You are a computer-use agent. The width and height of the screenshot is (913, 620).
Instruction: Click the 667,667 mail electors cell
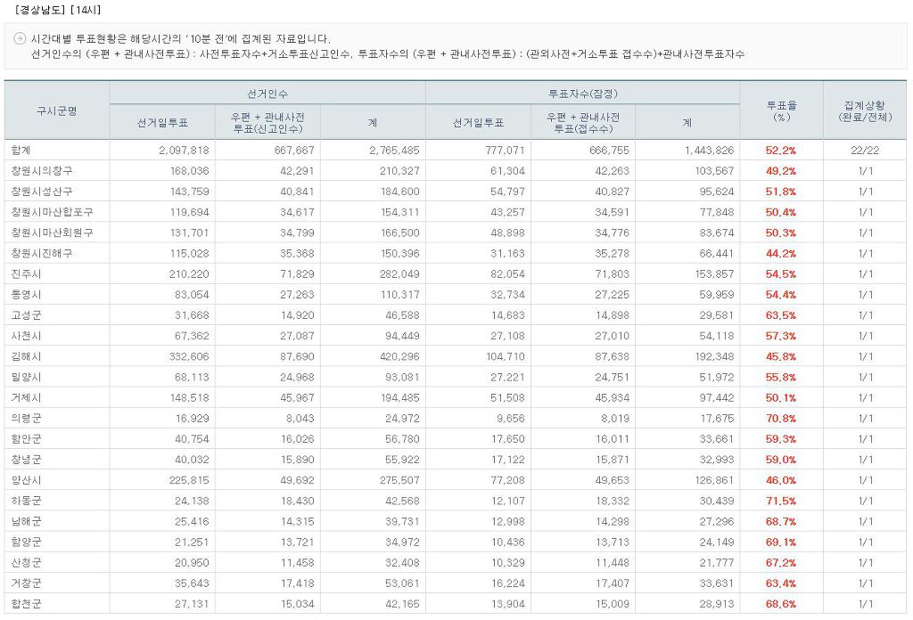pos(294,150)
